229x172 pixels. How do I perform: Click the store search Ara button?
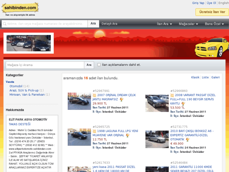tap(89, 65)
